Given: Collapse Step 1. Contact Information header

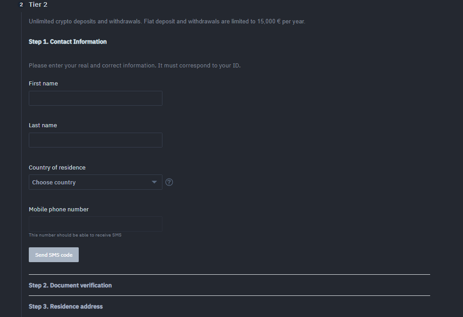Looking at the screenshot, I should (67, 42).
